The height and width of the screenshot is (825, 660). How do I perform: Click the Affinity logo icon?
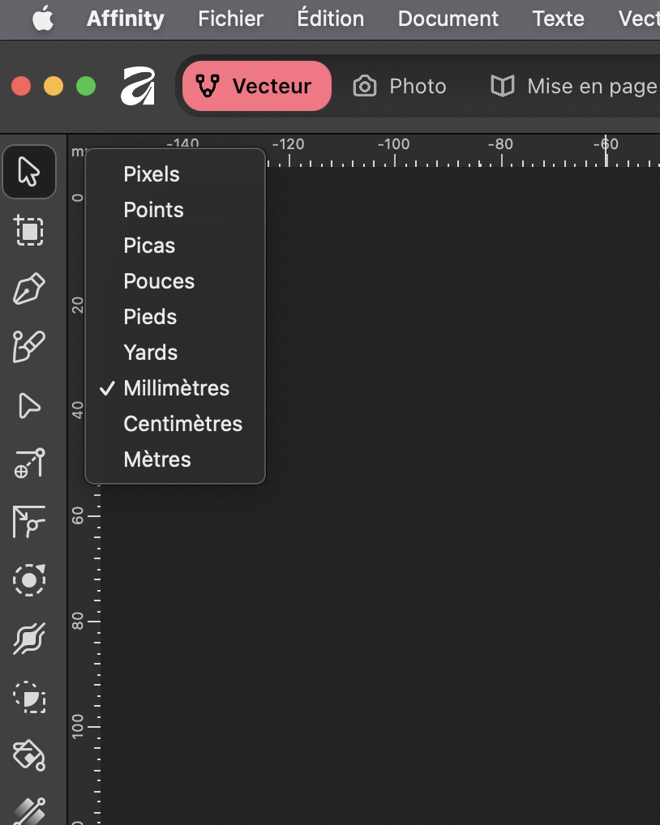click(138, 86)
